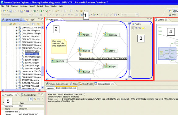Click the Open Perspective icon
The height and width of the screenshot is (115, 178).
pyautogui.click(x=170, y=11)
